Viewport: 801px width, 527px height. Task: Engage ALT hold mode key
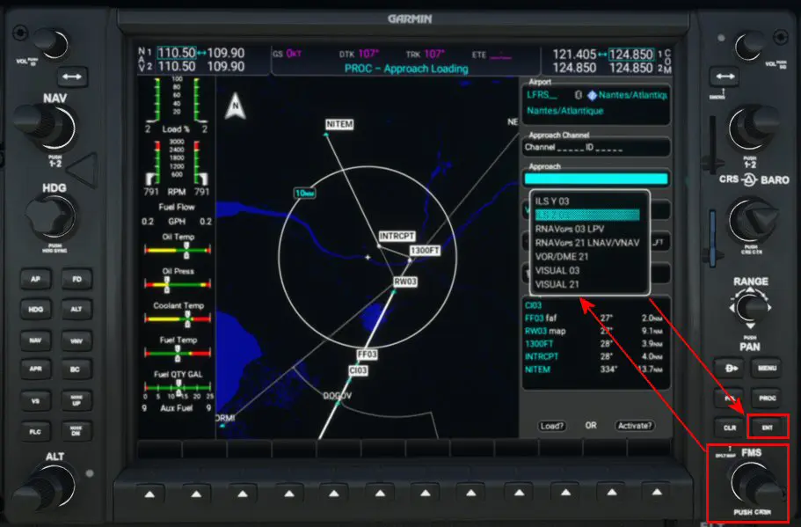[76, 309]
